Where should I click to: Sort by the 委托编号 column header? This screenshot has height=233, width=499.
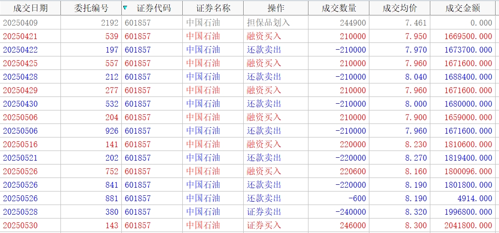tap(91, 8)
